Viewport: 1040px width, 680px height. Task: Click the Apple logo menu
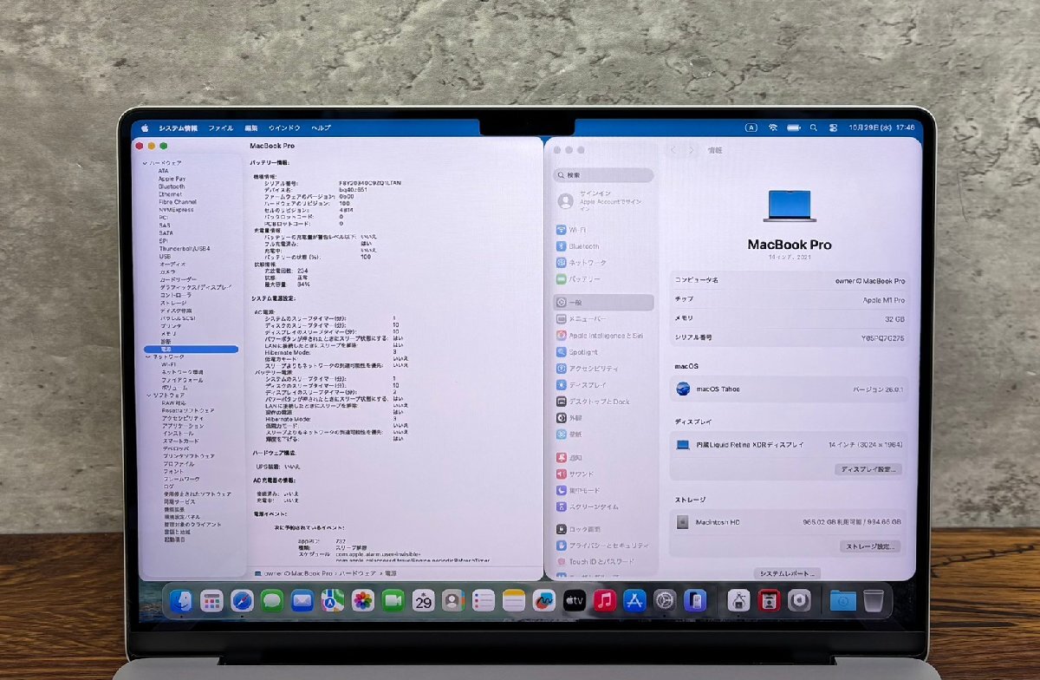[145, 127]
